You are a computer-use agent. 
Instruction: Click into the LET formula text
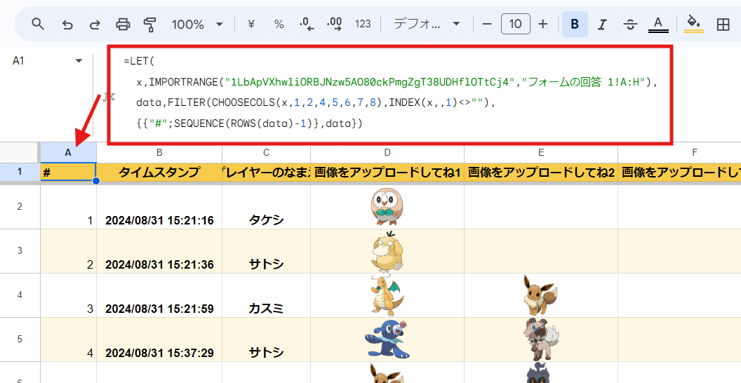click(x=390, y=92)
